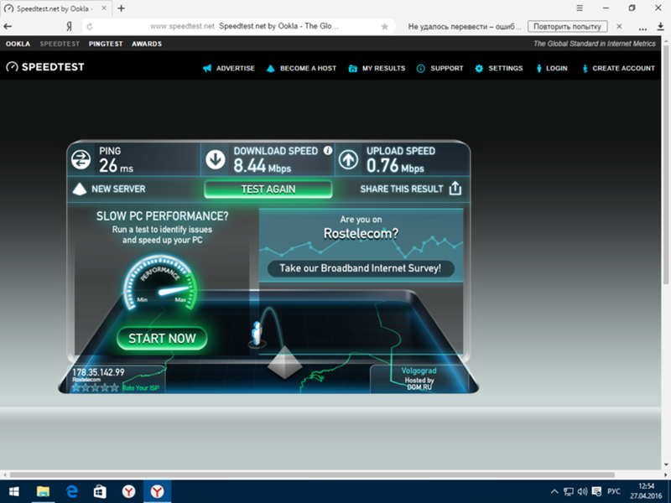Open the network icon in system tray
Screen dimensions: 671x503
point(569,491)
